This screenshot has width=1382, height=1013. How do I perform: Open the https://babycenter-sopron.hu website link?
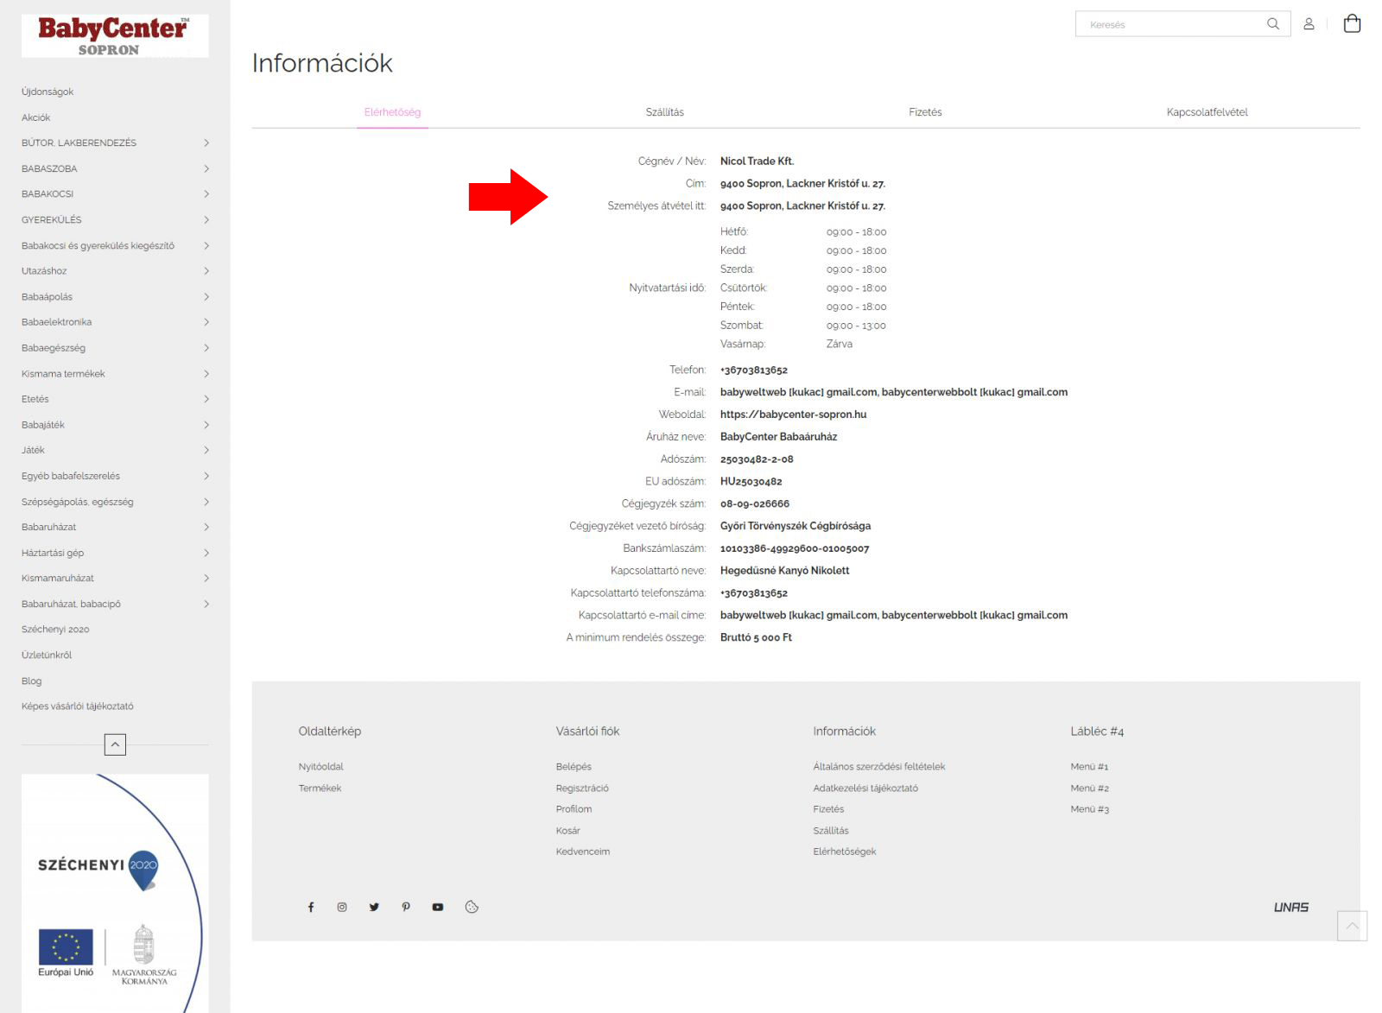(x=793, y=415)
